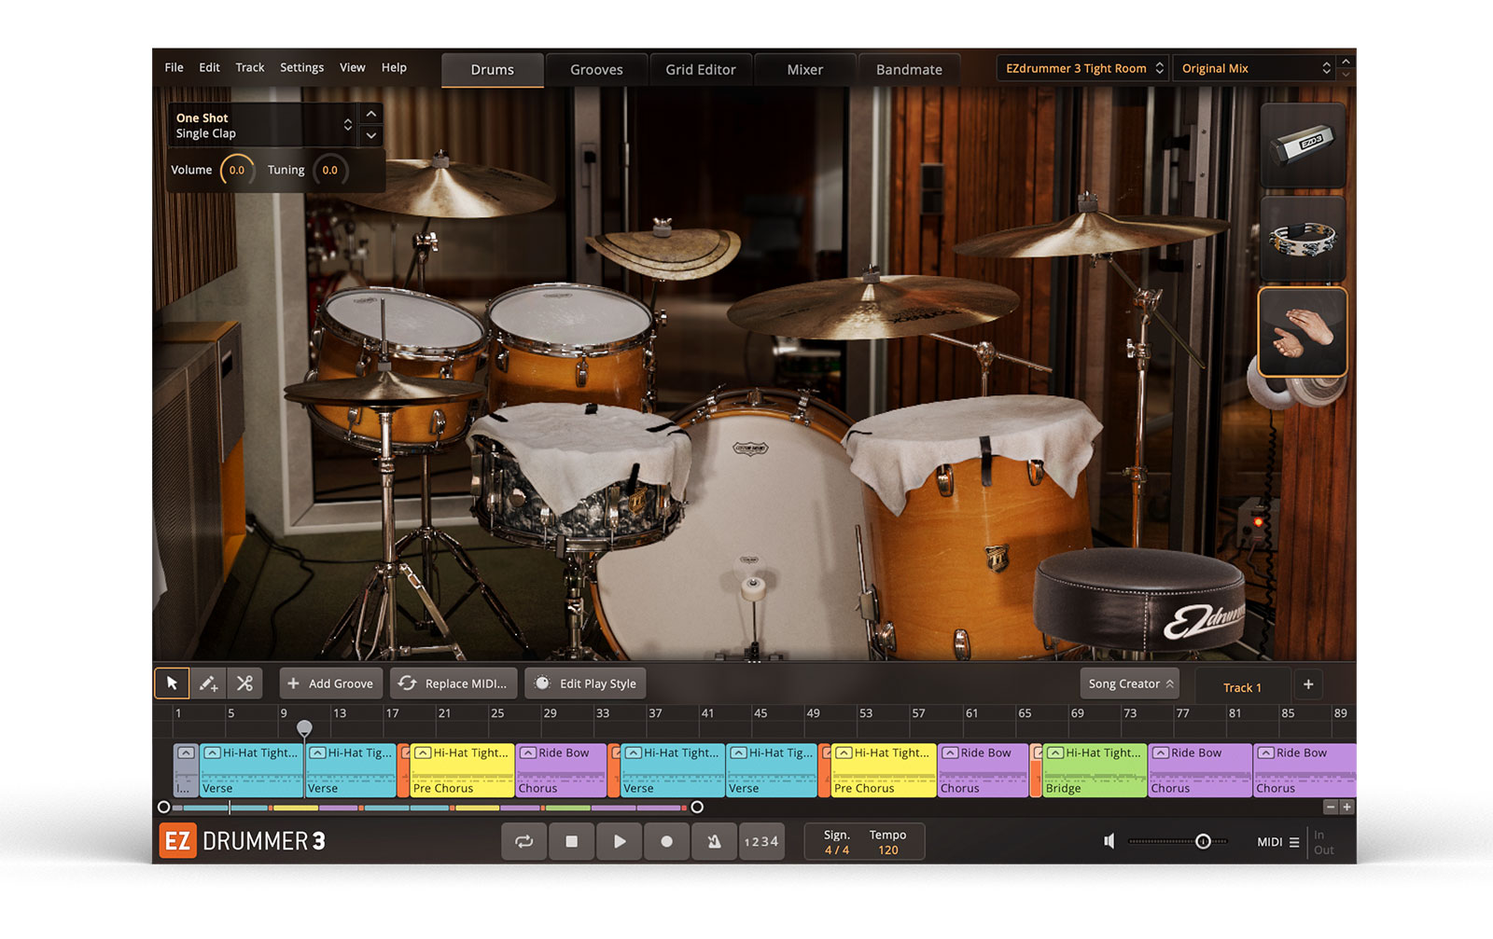1493x939 pixels.
Task: Click the hi-hat cymbals
Action: [383, 390]
